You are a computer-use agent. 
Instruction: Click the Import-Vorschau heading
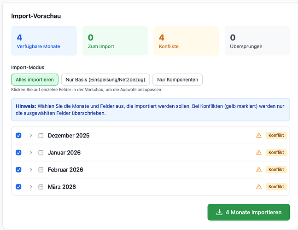pos(36,16)
